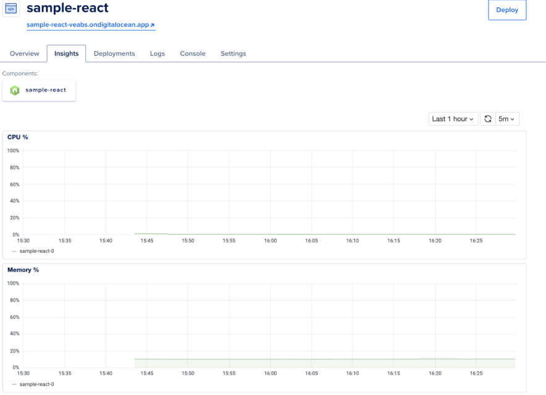Toggle sample-react-0 legend under Memory chart
Image resolution: width=546 pixels, height=395 pixels.
[37, 383]
